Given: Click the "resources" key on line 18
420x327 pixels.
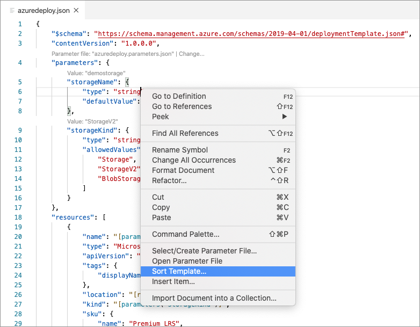Looking at the screenshot, I should click(73, 217).
